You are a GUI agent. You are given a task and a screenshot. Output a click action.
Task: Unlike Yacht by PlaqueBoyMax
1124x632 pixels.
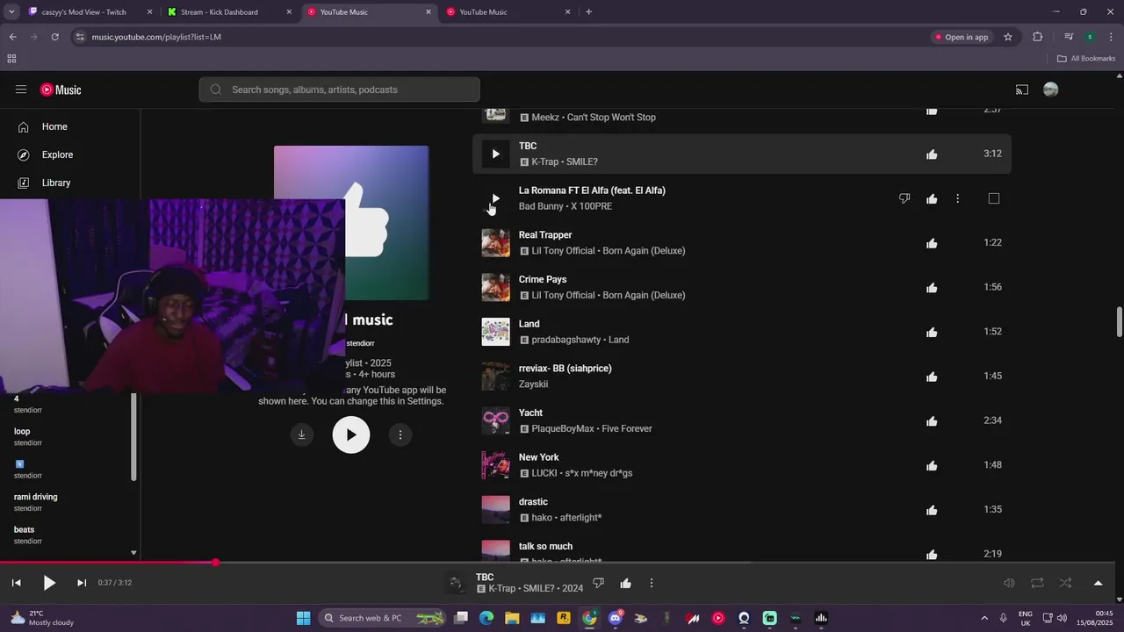(932, 421)
